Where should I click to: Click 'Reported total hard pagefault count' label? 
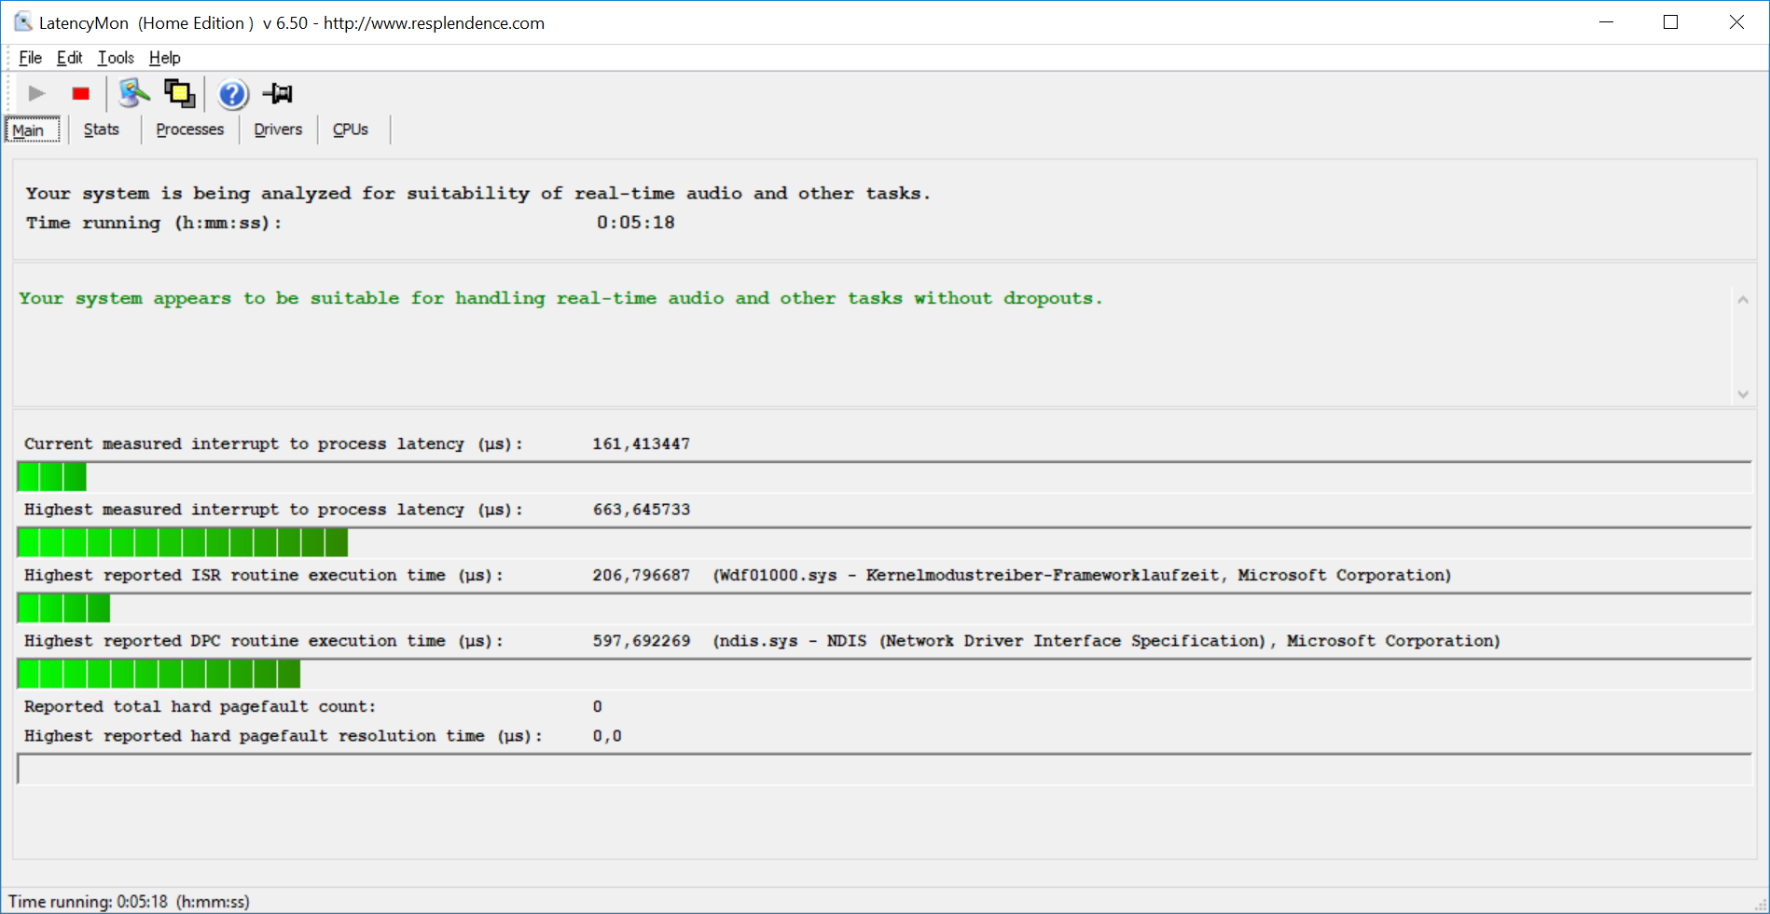pos(201,707)
